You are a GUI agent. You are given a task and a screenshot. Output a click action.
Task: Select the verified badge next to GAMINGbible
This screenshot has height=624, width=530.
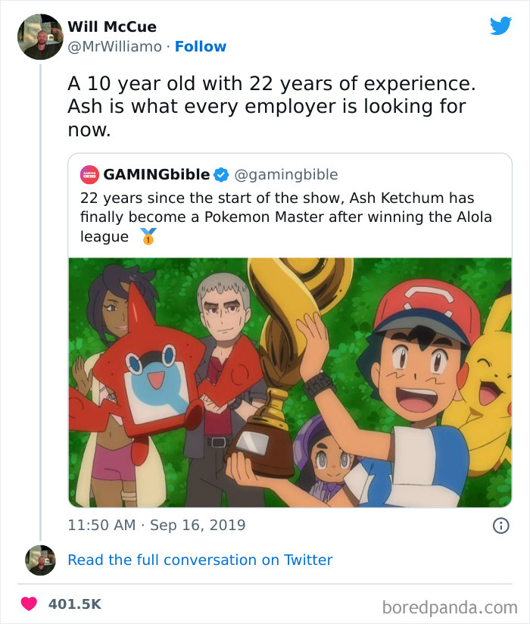click(x=219, y=173)
